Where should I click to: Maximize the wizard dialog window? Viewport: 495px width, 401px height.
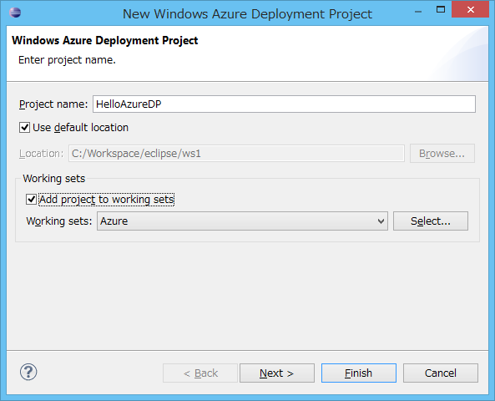(441, 9)
